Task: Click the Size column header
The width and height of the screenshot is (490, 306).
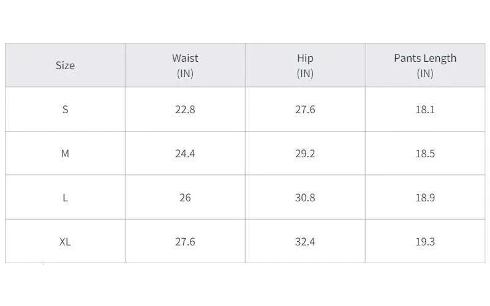Action: pos(65,65)
